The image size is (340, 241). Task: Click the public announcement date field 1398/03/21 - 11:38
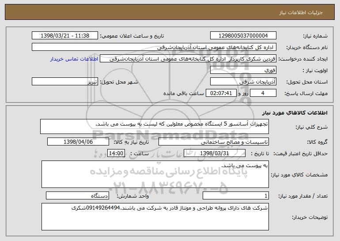pos(65,36)
